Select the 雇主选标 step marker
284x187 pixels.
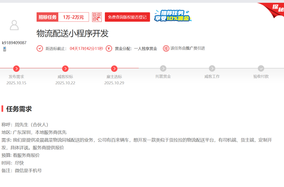click(114, 68)
